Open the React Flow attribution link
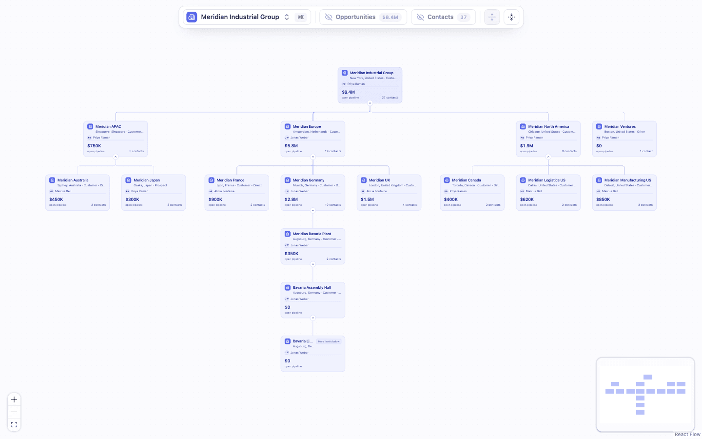This screenshot has height=439, width=702. (687, 434)
